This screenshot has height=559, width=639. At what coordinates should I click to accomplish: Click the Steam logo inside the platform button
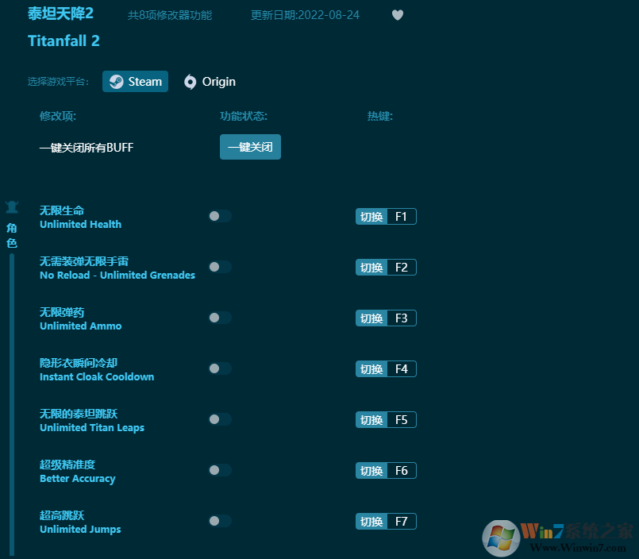pyautogui.click(x=114, y=81)
